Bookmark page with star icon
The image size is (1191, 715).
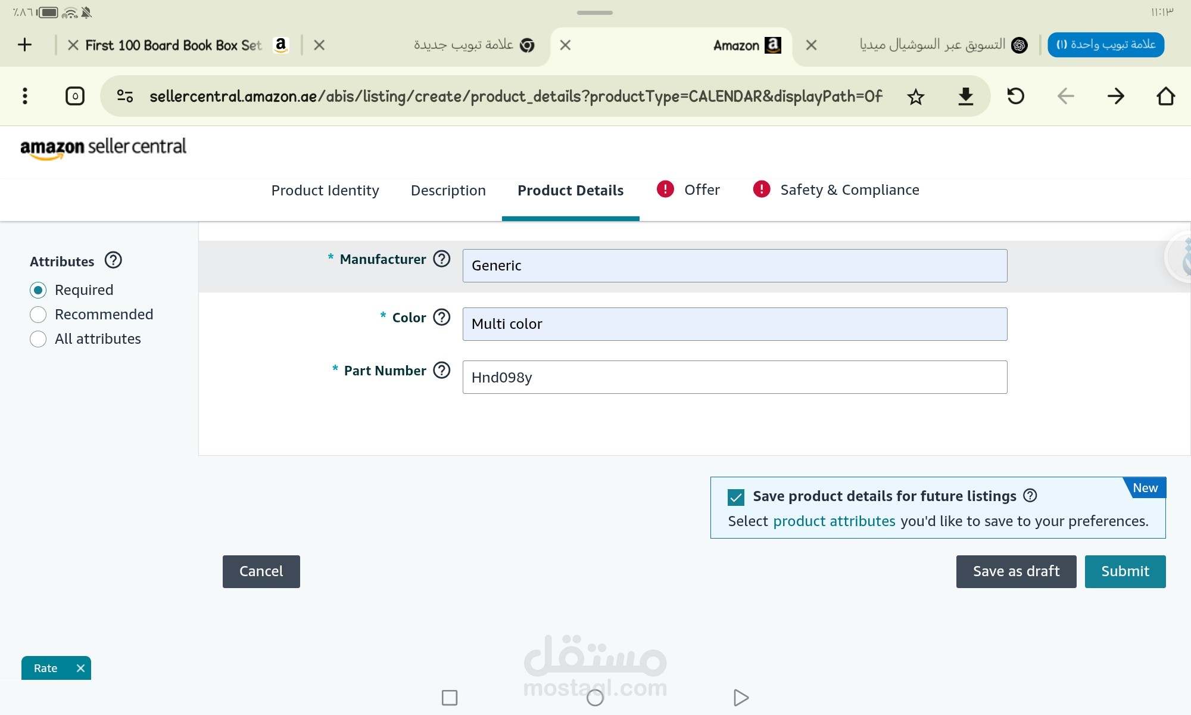coord(915,97)
